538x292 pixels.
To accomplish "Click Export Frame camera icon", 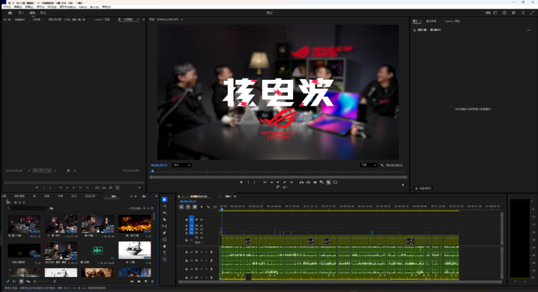I will [315, 182].
